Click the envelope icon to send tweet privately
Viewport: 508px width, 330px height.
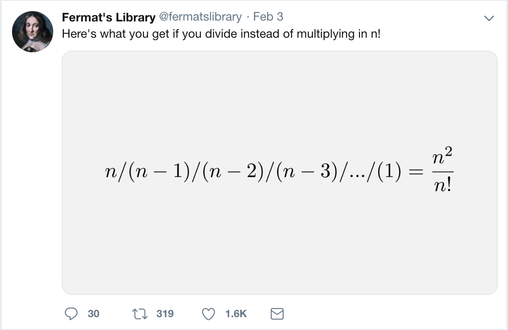click(x=277, y=313)
